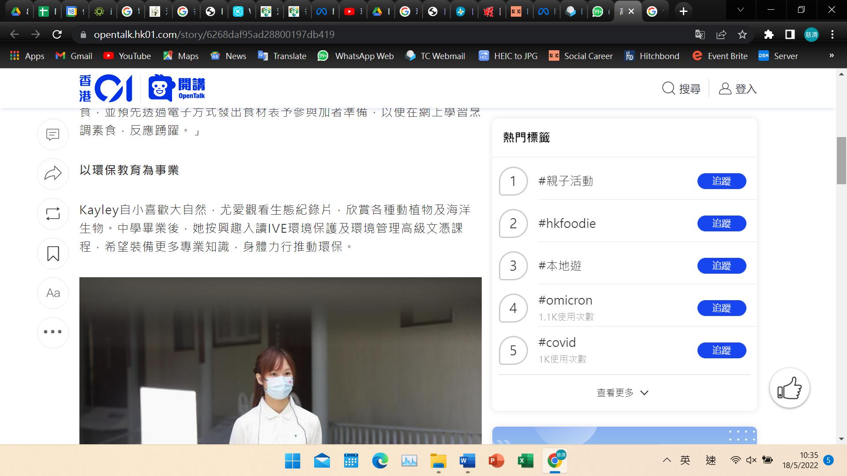Open the #本地遊 tag link
The height and width of the screenshot is (476, 847).
(x=560, y=266)
